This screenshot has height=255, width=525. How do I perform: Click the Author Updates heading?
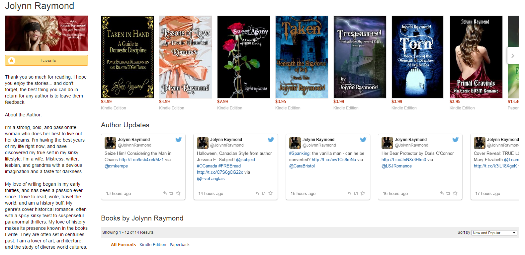click(x=125, y=125)
